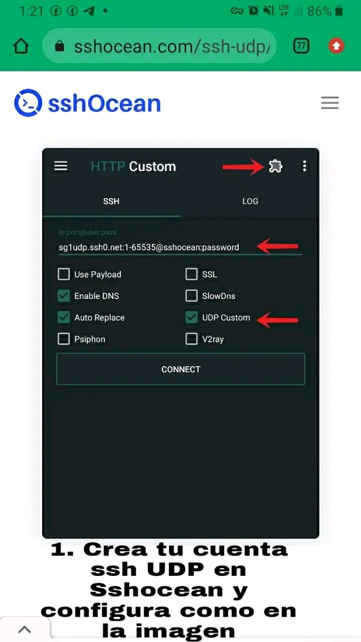Image resolution: width=361 pixels, height=642 pixels.
Task: Toggle the UDP Custom checkbox
Action: [x=191, y=317]
